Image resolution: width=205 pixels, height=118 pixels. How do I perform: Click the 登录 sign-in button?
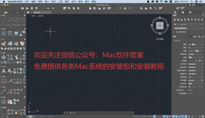click(192, 5)
